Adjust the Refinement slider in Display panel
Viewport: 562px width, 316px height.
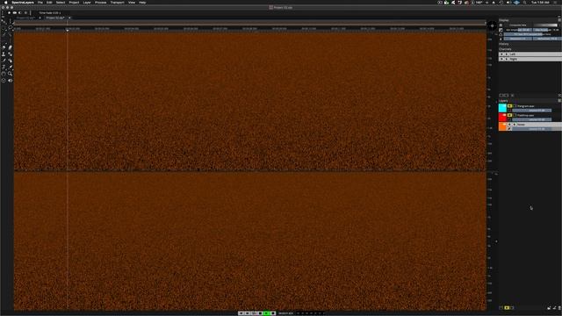pyautogui.click(x=547, y=39)
